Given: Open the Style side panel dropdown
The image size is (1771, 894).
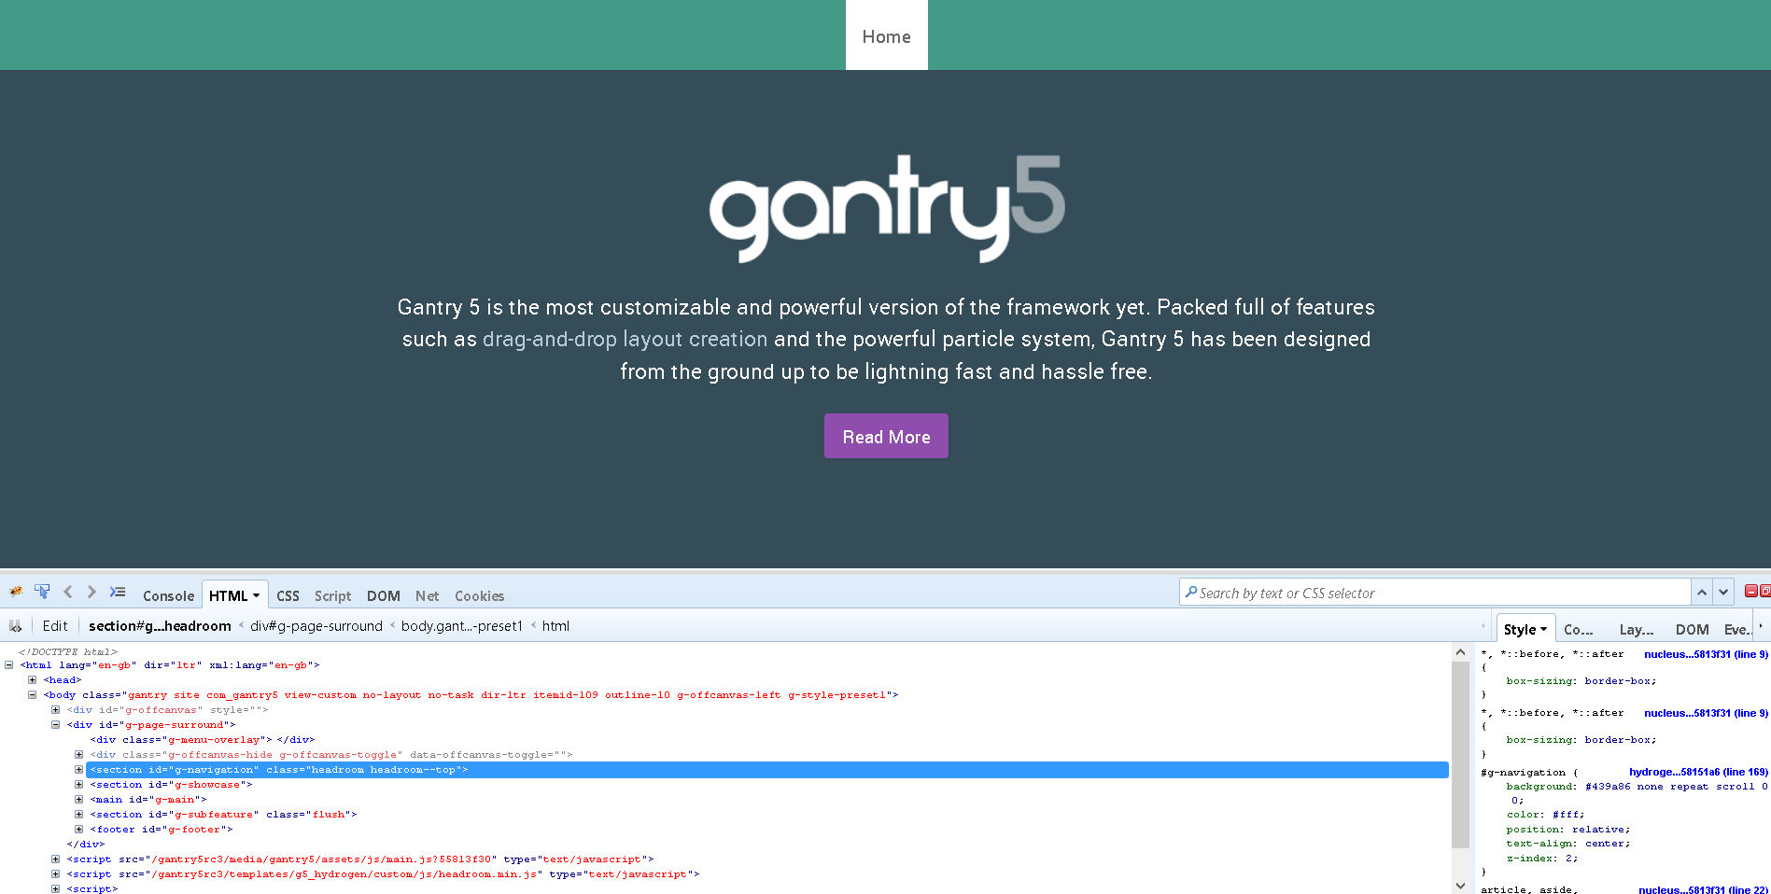Looking at the screenshot, I should click(1543, 630).
